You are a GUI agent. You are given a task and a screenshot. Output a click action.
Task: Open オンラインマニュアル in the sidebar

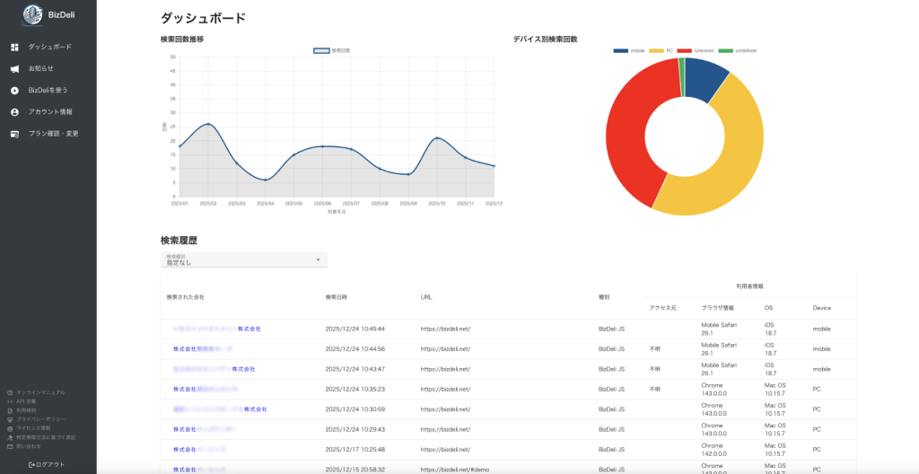pyautogui.click(x=40, y=392)
